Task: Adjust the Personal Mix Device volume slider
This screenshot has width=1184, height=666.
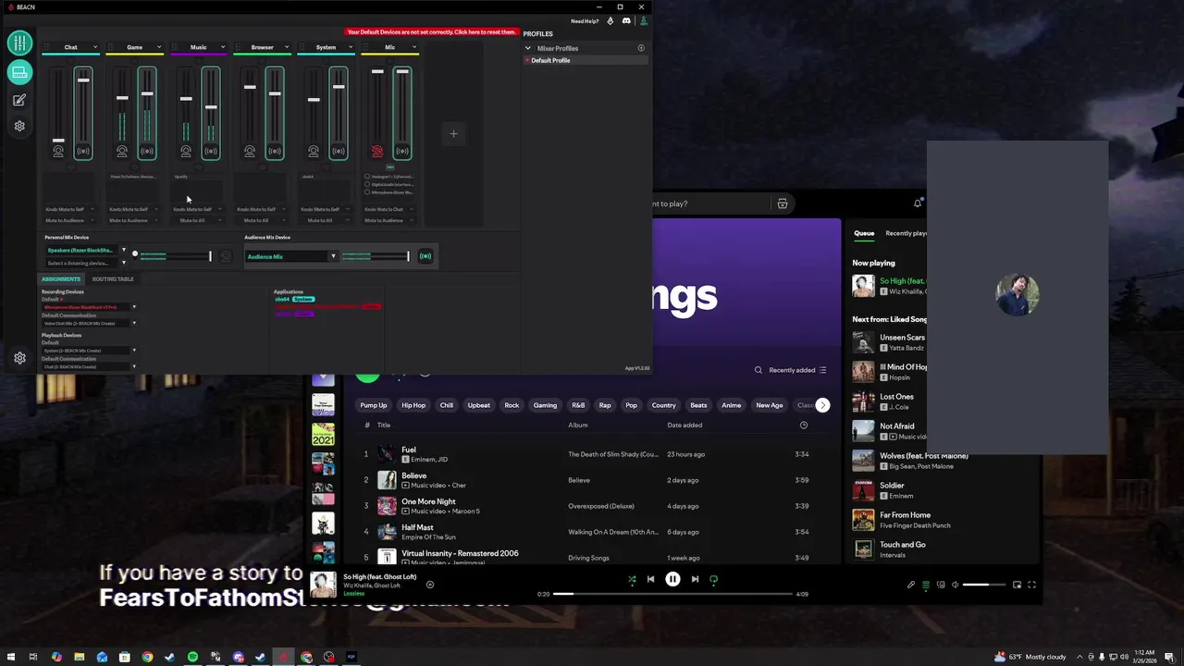Action: [x=175, y=256]
